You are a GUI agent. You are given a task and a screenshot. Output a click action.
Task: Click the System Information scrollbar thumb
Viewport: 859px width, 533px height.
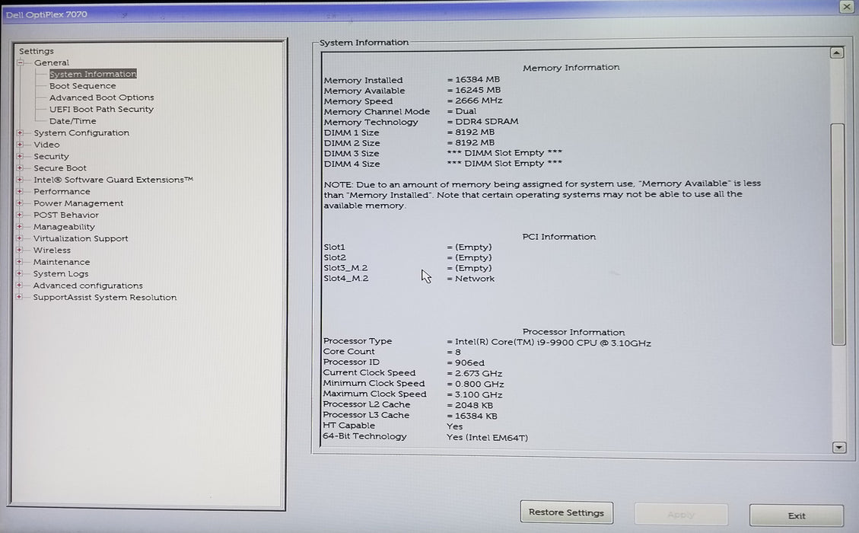(x=838, y=235)
